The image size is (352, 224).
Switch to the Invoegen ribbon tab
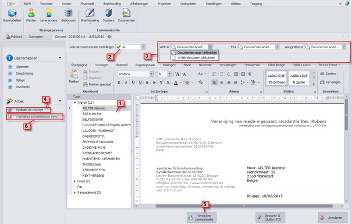(x=102, y=65)
